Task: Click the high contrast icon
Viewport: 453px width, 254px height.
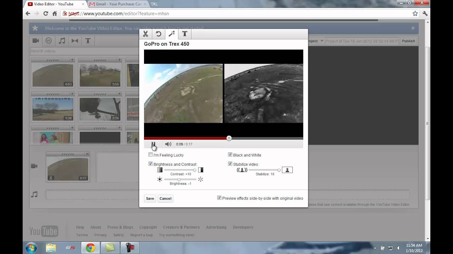Action: (201, 170)
